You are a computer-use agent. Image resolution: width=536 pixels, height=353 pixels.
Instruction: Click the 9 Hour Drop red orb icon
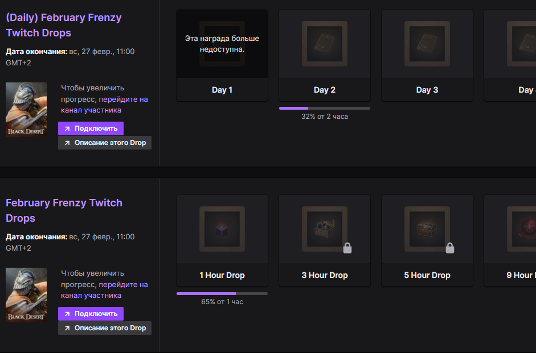pos(521,229)
